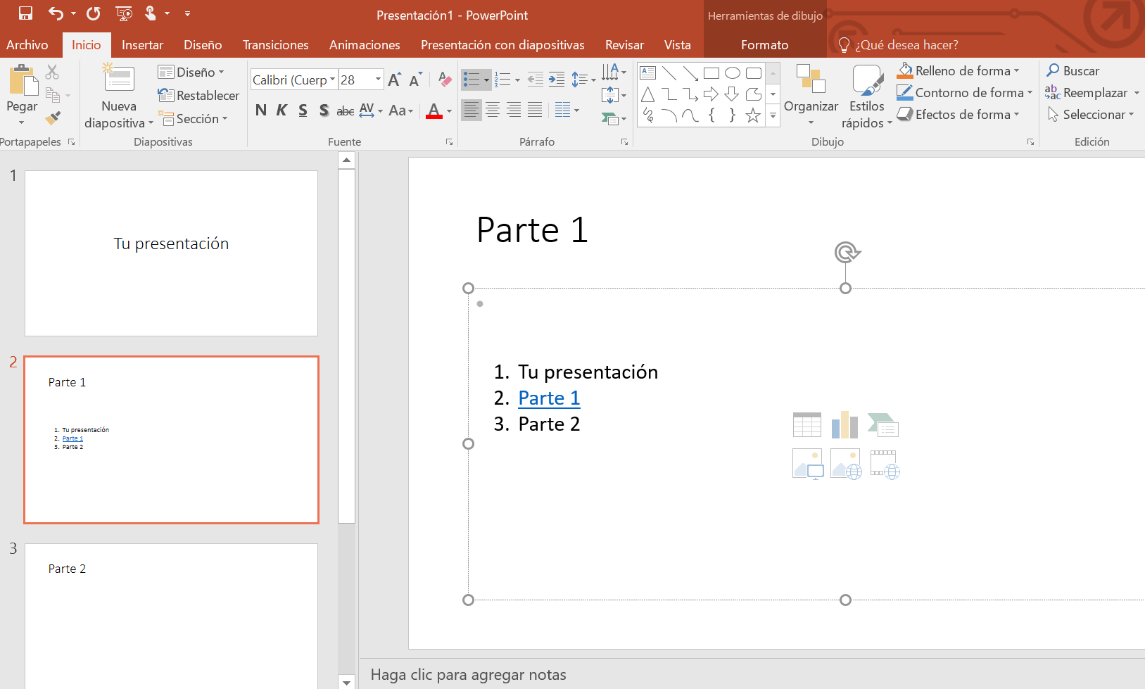Click slide panel scrollbar down arrow
The image size is (1145, 689).
(x=346, y=682)
